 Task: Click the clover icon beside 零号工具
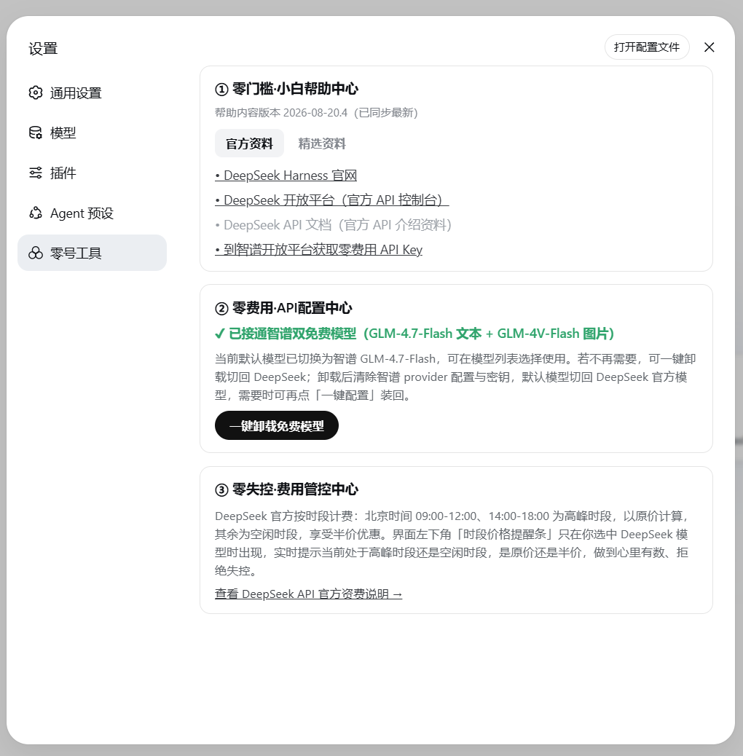click(x=36, y=253)
